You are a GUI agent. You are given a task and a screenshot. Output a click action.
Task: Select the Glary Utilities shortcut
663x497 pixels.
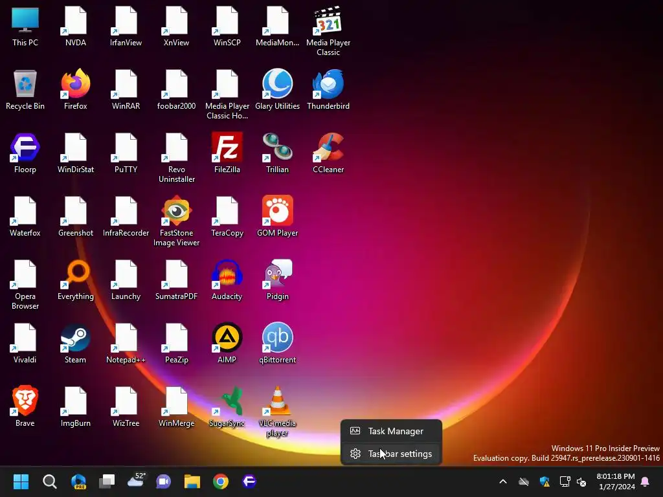tap(277, 89)
